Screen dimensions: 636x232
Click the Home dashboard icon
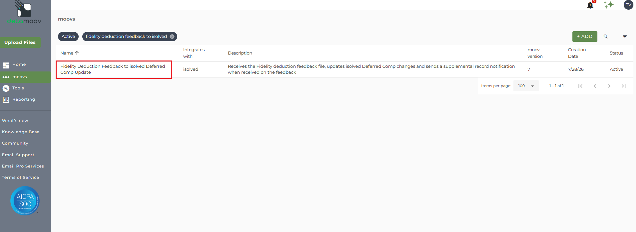[6, 65]
